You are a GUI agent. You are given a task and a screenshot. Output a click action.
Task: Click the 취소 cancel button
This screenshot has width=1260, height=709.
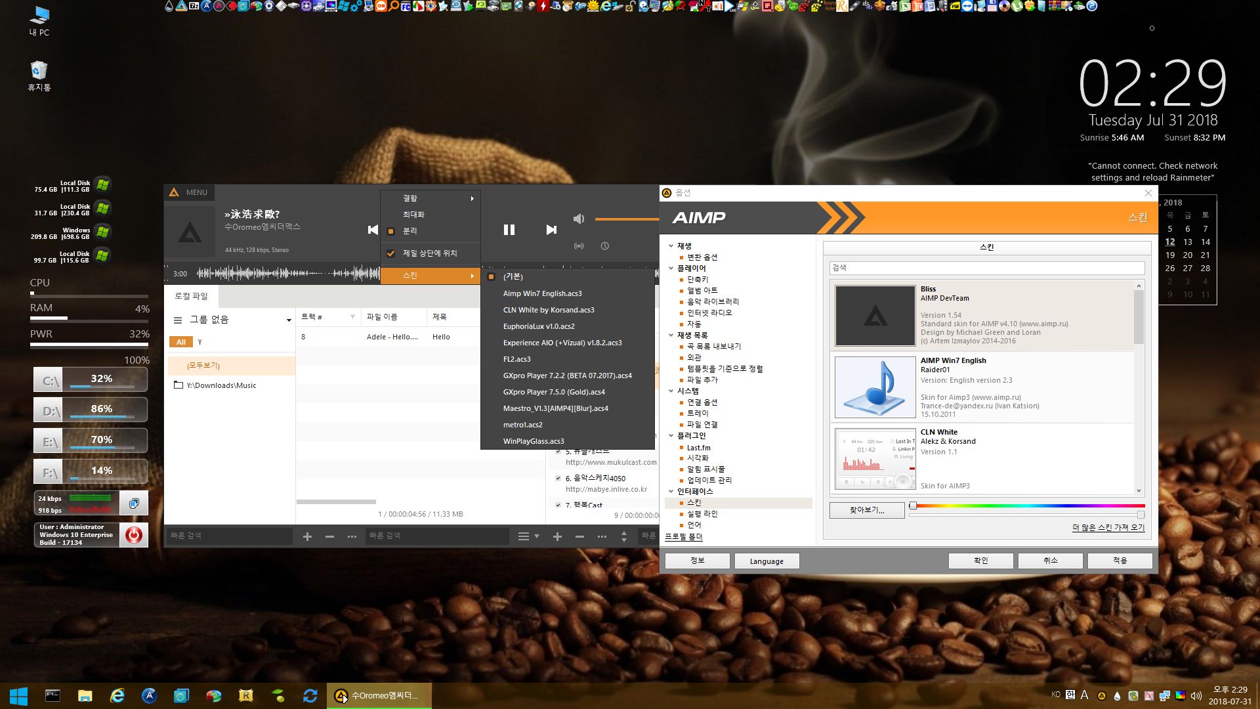(1050, 561)
